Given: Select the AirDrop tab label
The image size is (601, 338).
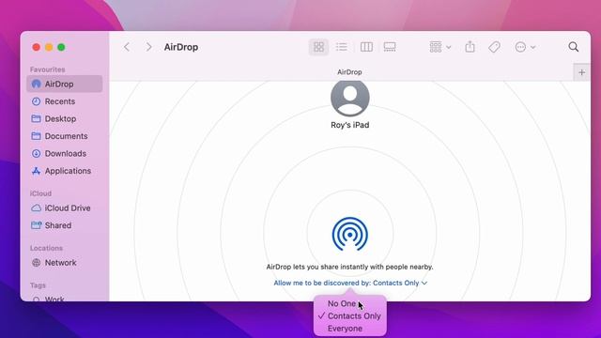Looking at the screenshot, I should click(x=349, y=72).
